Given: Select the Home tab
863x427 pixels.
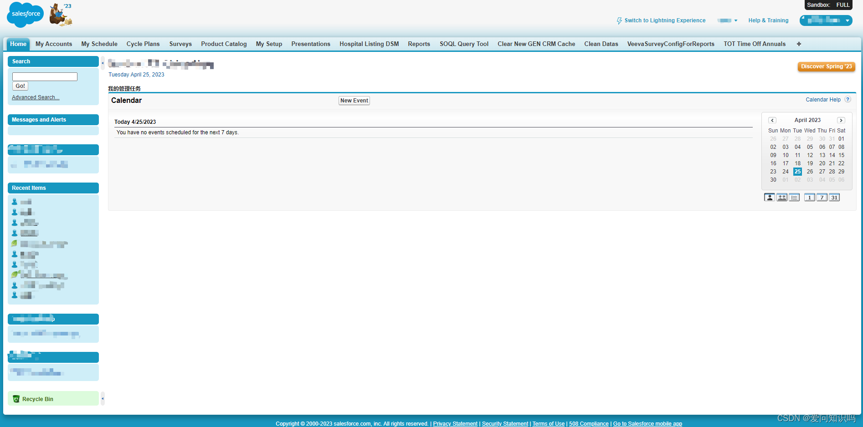Looking at the screenshot, I should 18,44.
